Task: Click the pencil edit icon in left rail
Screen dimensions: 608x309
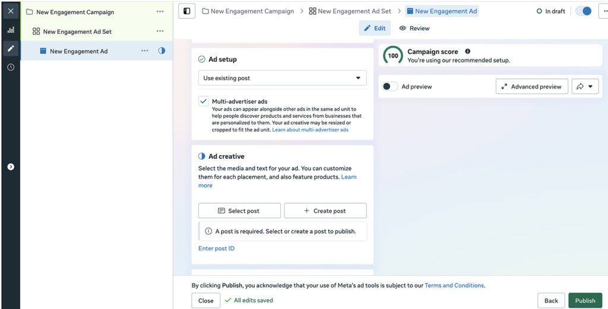Action: tap(11, 49)
